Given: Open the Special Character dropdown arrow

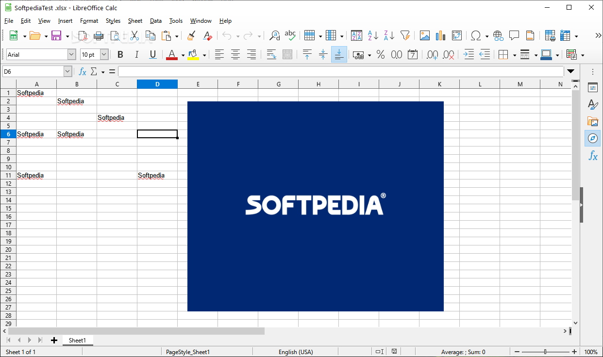Looking at the screenshot, I should point(487,36).
